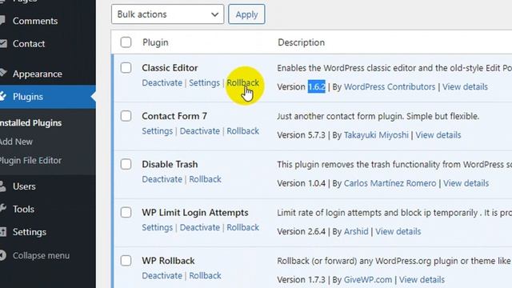Click the Apply button
This screenshot has width=512, height=288.
246,14
